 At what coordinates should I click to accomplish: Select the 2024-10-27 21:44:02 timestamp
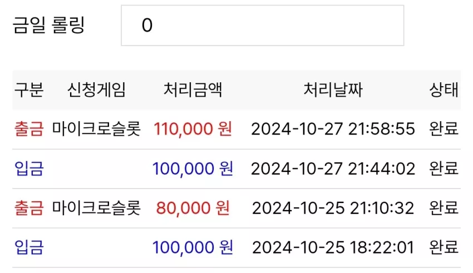click(333, 168)
